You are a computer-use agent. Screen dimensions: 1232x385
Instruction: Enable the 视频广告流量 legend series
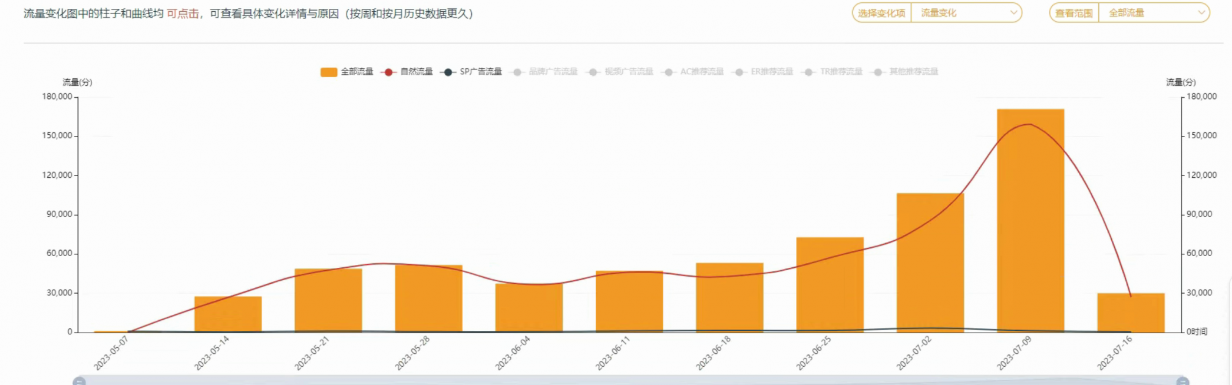[620, 72]
